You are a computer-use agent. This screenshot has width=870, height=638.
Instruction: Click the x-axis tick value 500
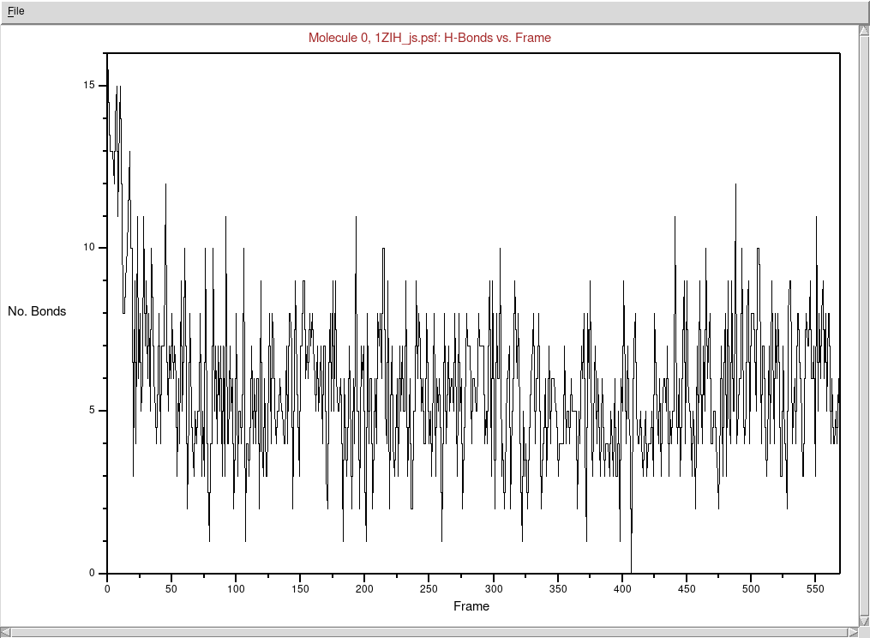tap(751, 589)
